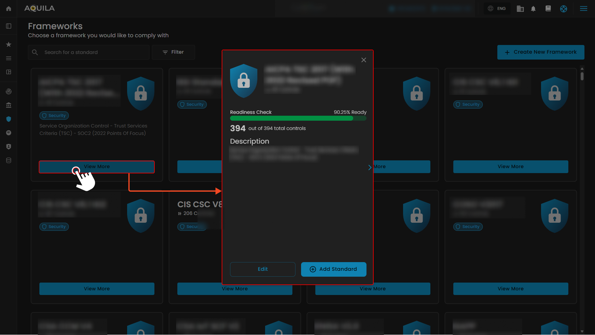Click the organization building icon in header
The height and width of the screenshot is (335, 595).
[520, 9]
